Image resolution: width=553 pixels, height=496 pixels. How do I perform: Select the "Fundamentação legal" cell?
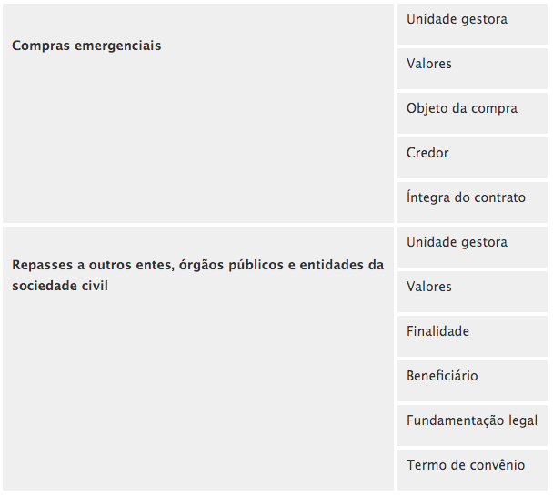click(x=472, y=420)
